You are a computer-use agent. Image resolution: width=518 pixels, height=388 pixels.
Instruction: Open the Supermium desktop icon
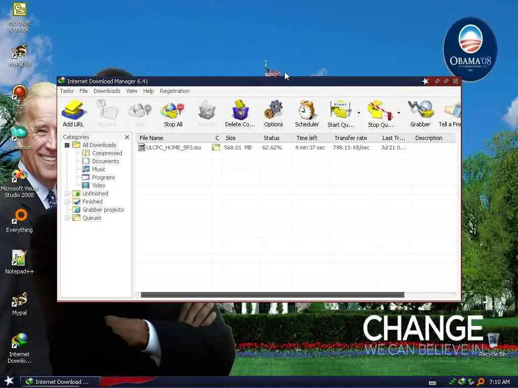tap(19, 138)
